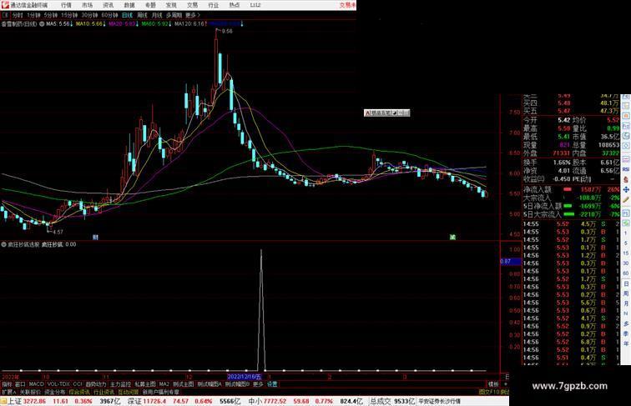Click the 深证 index in status bar
Screen dimensions: 631x406
134,401
